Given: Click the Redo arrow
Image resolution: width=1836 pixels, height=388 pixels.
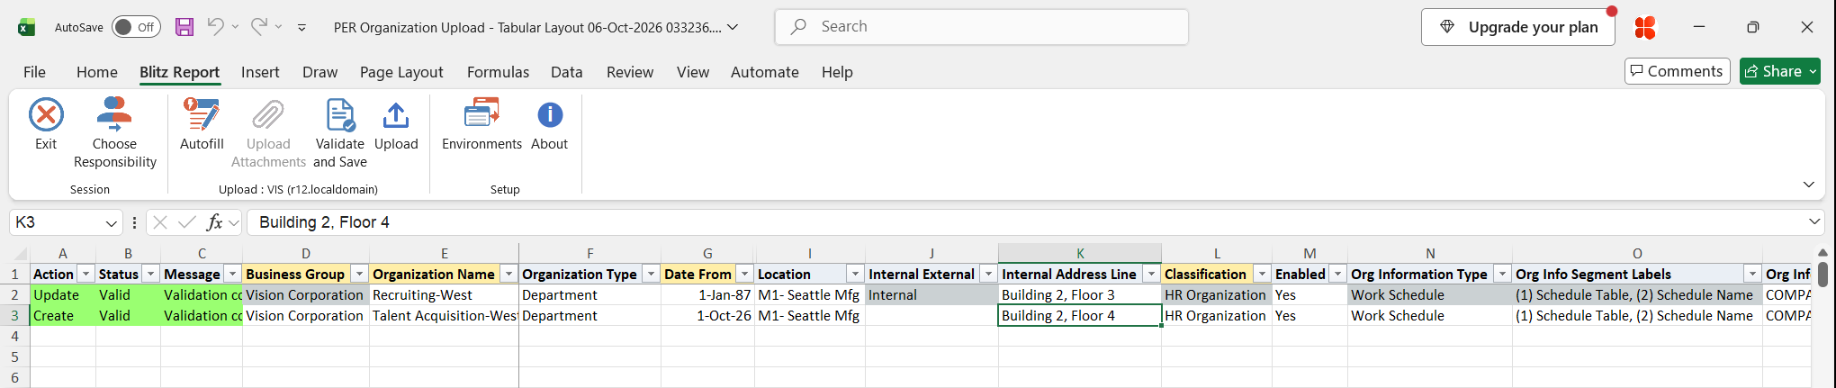Looking at the screenshot, I should coord(258,26).
